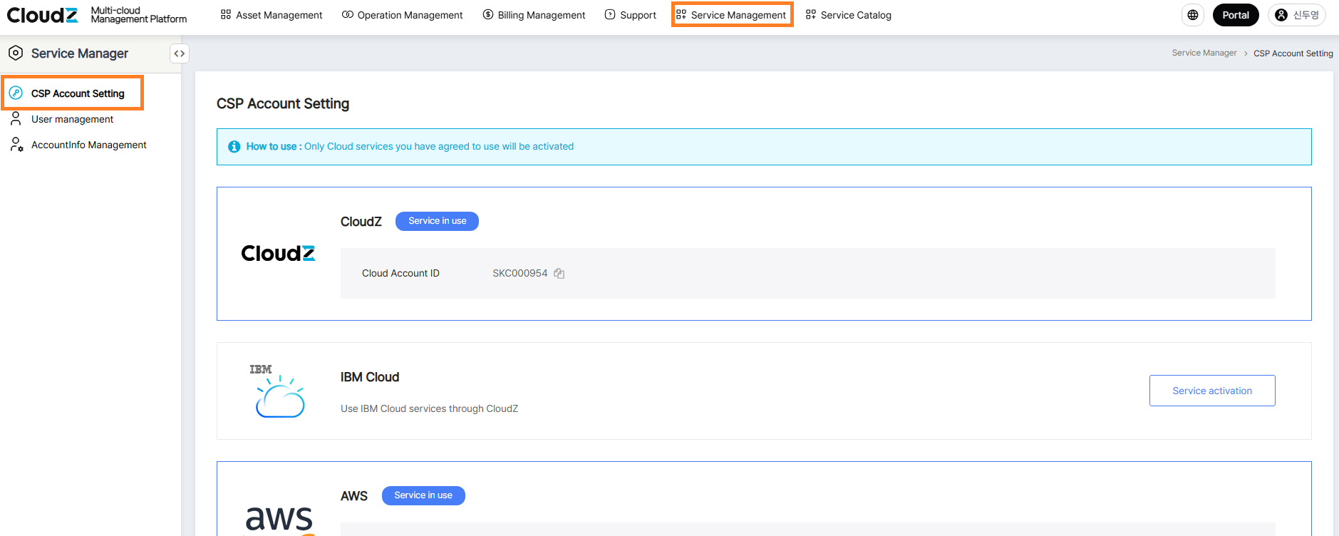Click the How to use info icon
The image size is (1339, 536).
pos(234,147)
